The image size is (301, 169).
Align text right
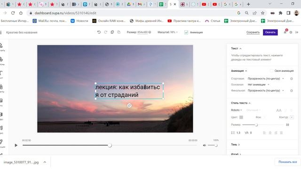pyautogui.click(x=276, y=133)
